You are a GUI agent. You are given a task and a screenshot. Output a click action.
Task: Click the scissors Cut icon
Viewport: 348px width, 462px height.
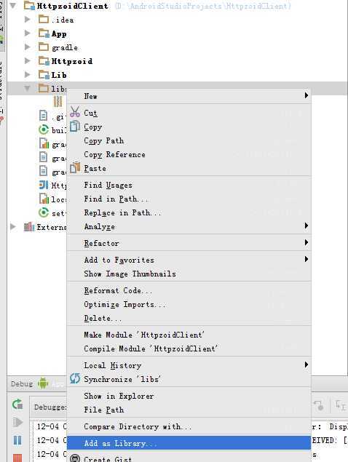75,112
